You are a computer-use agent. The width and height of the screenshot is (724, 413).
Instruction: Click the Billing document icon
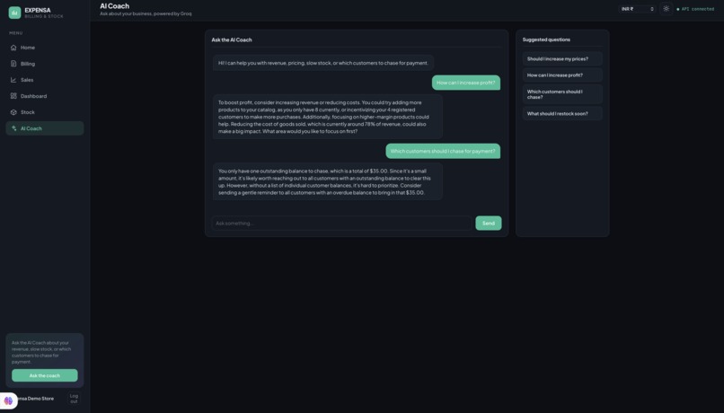click(x=13, y=64)
